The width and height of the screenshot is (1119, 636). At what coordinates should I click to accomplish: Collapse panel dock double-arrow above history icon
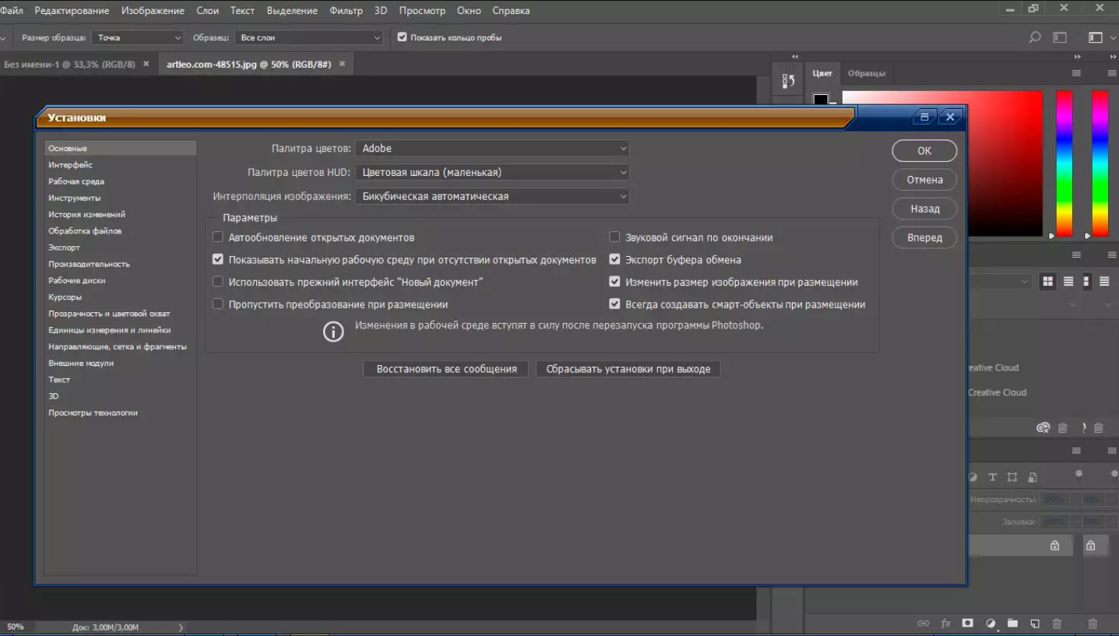click(795, 57)
